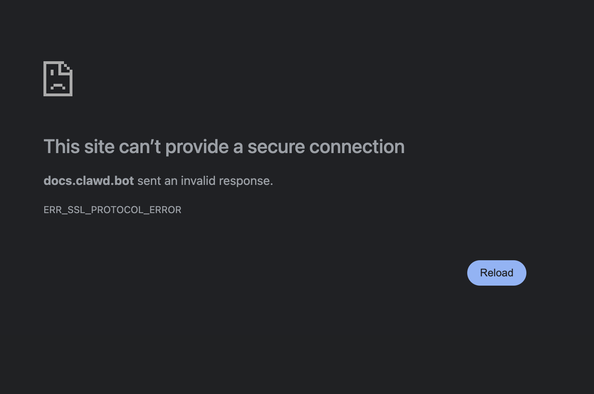Screen dimensions: 594x394
Task: Click "SSL" in the error code
Action: click(x=76, y=210)
